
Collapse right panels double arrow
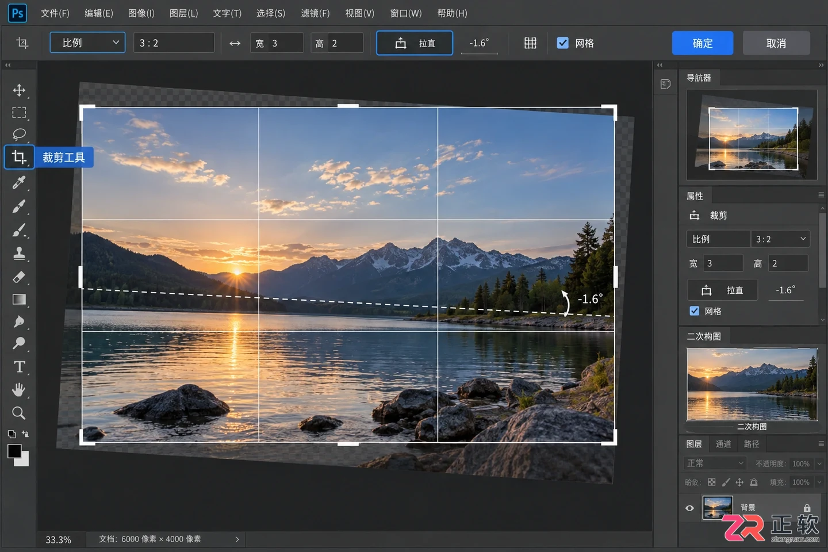click(821, 65)
